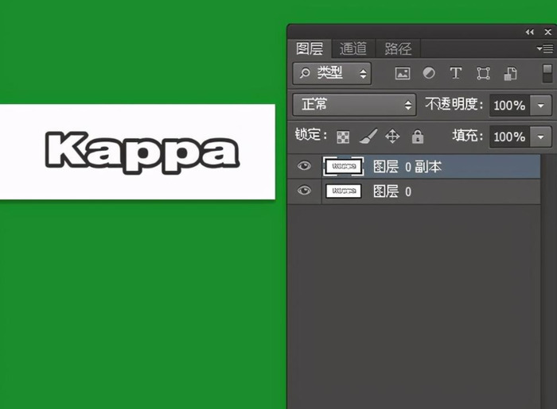Click the type layer filter icon
Screen dimensions: 557x409
pos(455,73)
